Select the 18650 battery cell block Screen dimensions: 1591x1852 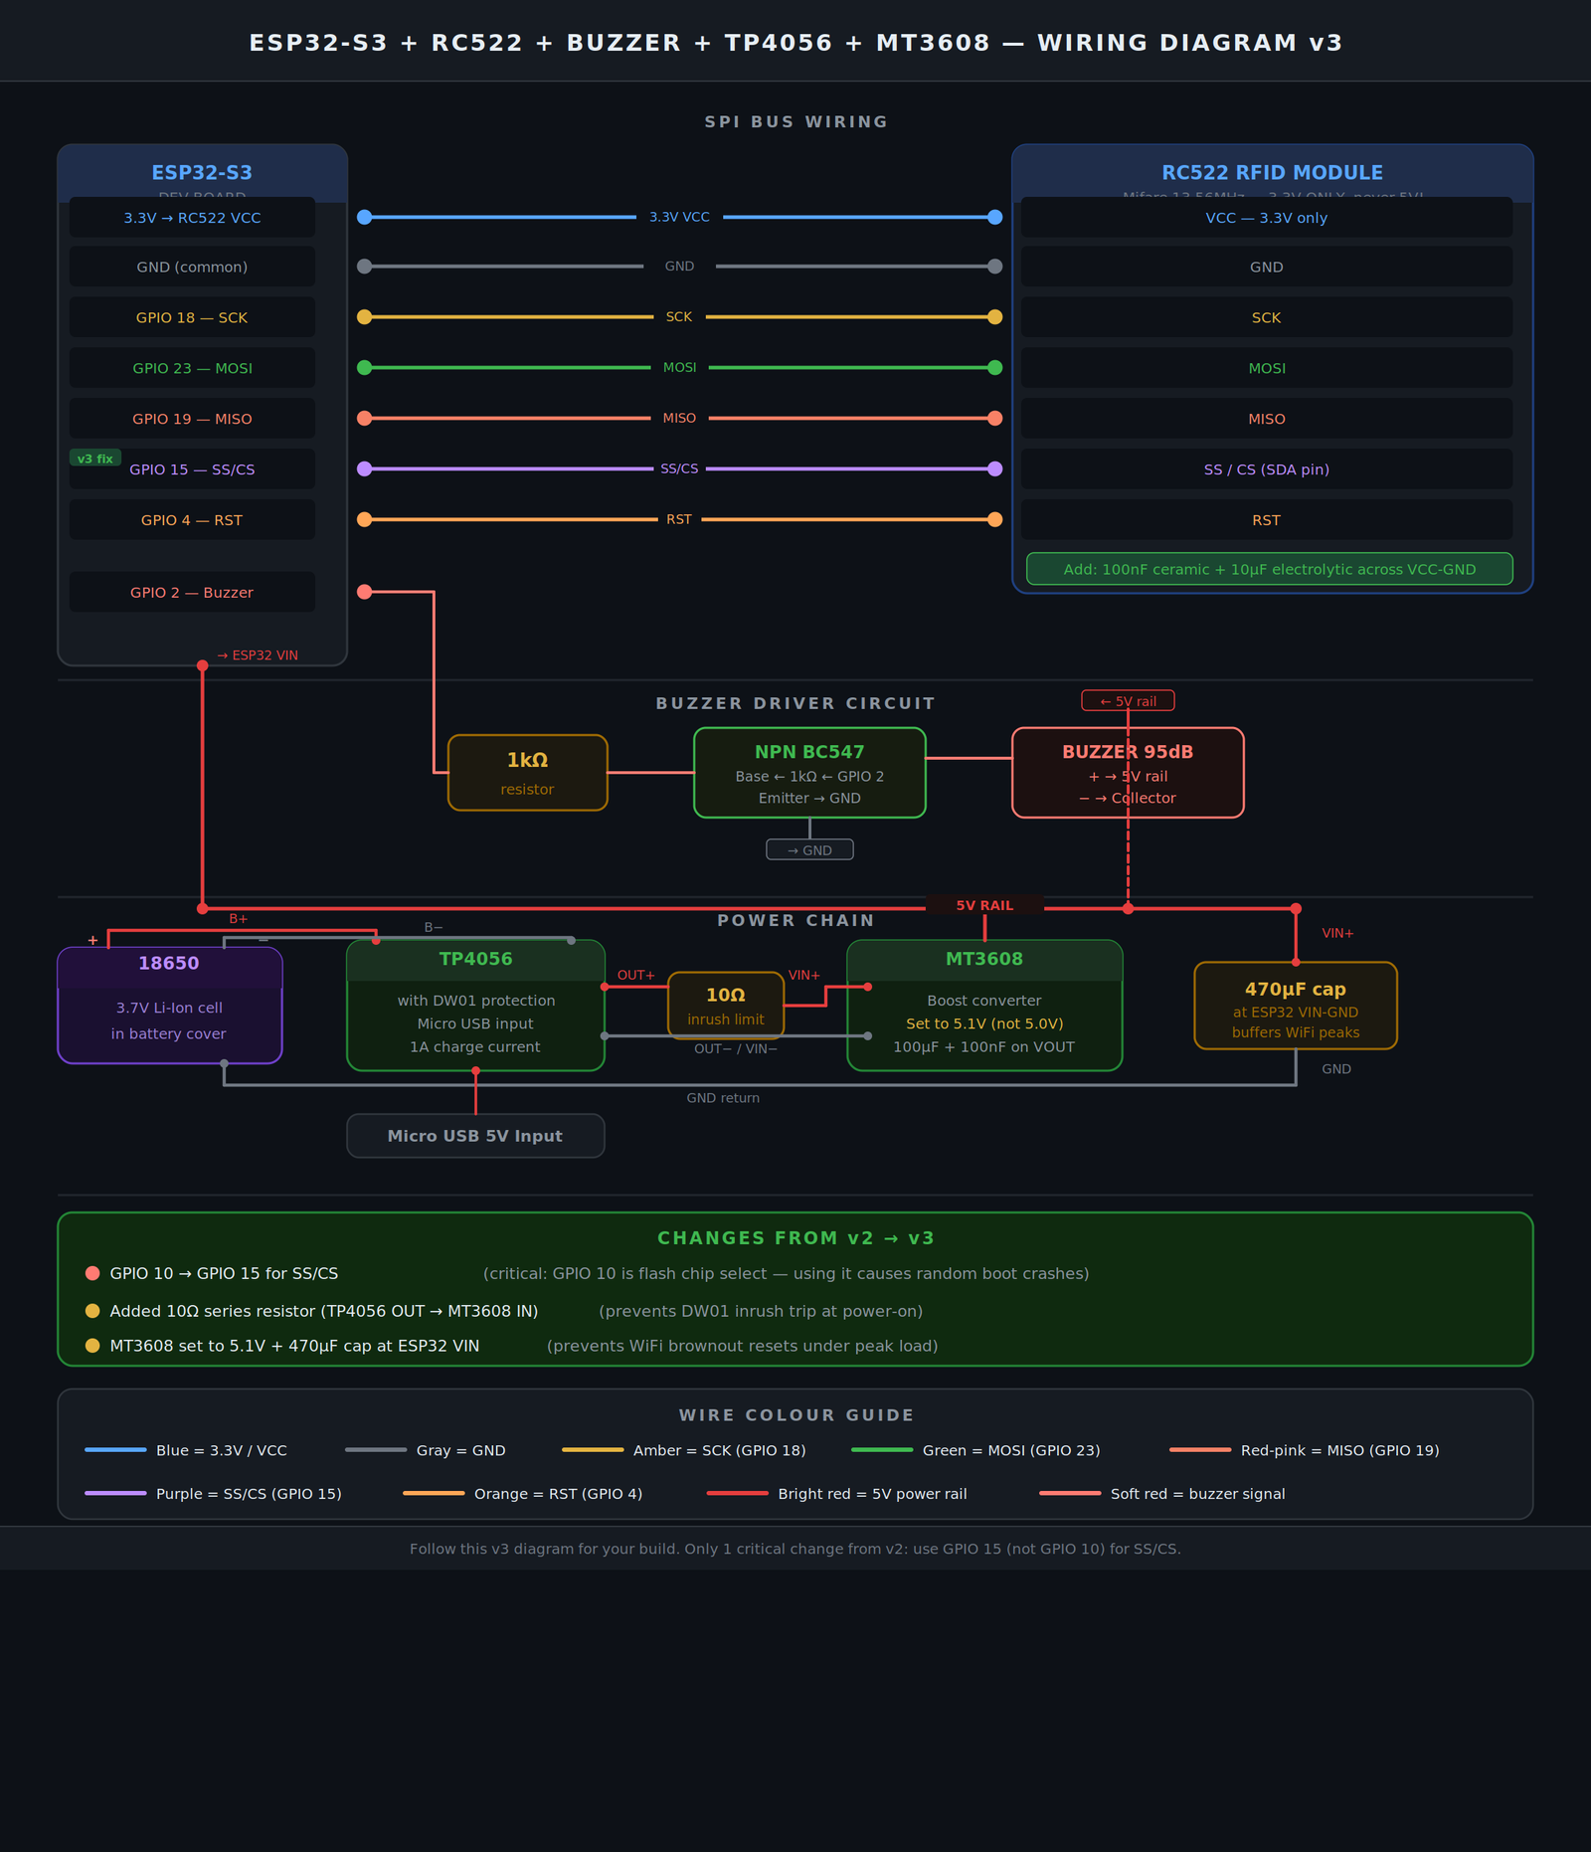(x=169, y=1005)
